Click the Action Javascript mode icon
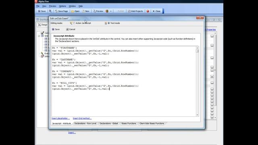 tap(71, 23)
